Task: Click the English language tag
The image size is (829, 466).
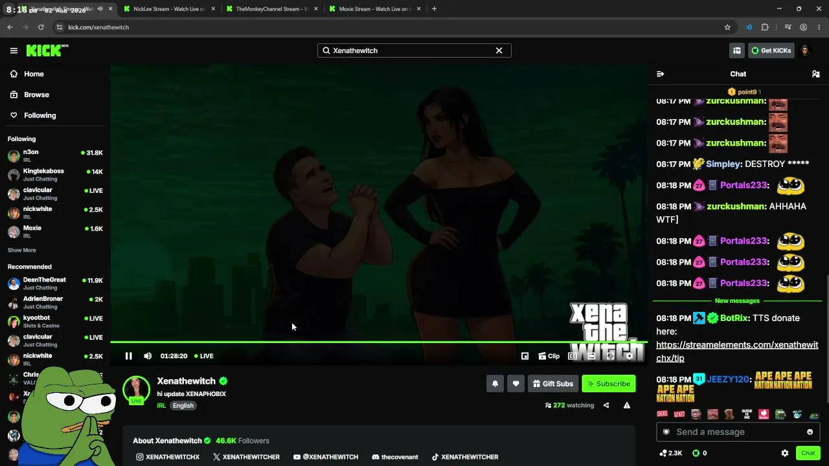Action: pyautogui.click(x=183, y=406)
